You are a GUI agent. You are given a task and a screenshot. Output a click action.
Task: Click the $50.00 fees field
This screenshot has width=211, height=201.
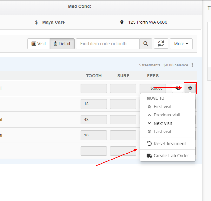[153, 88]
